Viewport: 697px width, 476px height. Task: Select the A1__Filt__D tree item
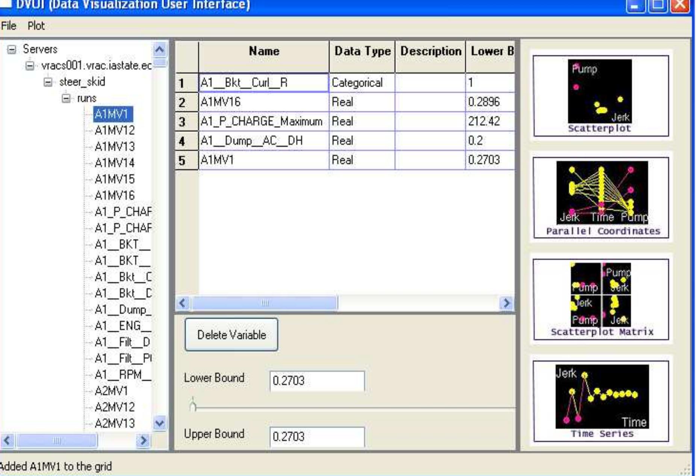122,342
